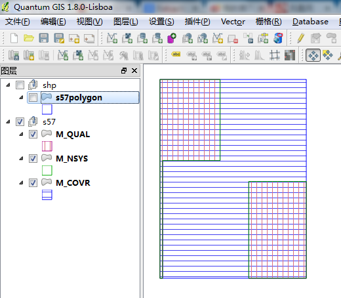Click the green M_NSYS legend symbol swatch
Viewport: 341px width, 298px height.
click(47, 171)
